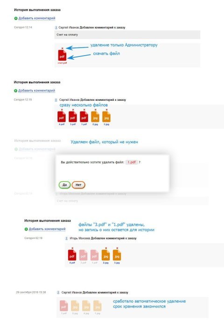Open 2.jpg in Игорь Моисеев's comment
This screenshot has height=336, width=224.
[x=105, y=255]
